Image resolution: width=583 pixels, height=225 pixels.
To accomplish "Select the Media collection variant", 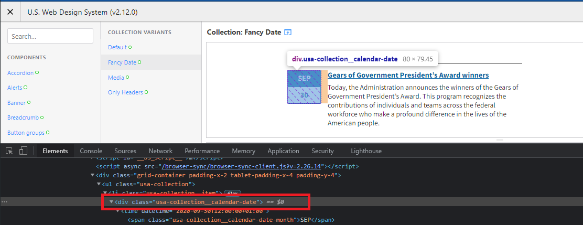I will coord(116,77).
